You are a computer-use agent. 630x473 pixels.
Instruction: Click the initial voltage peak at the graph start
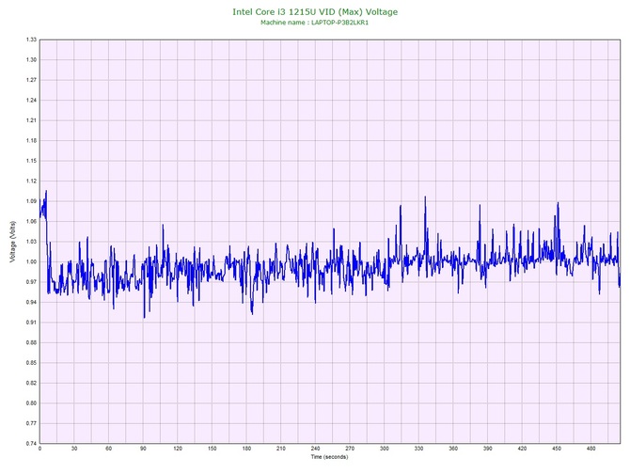[x=45, y=192]
